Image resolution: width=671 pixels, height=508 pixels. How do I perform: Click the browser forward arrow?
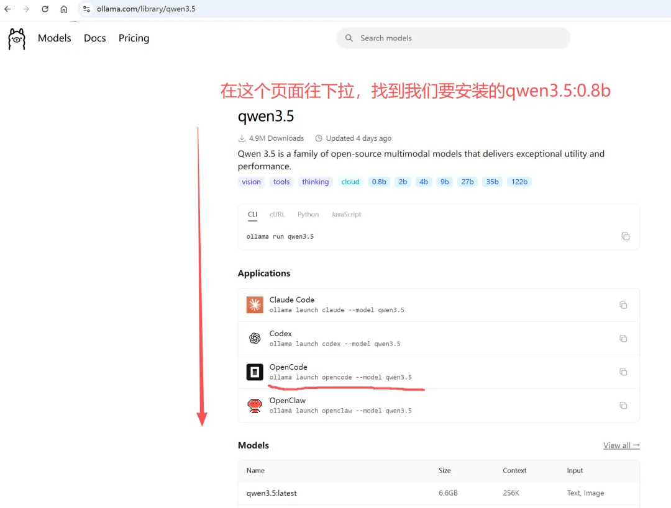26,9
